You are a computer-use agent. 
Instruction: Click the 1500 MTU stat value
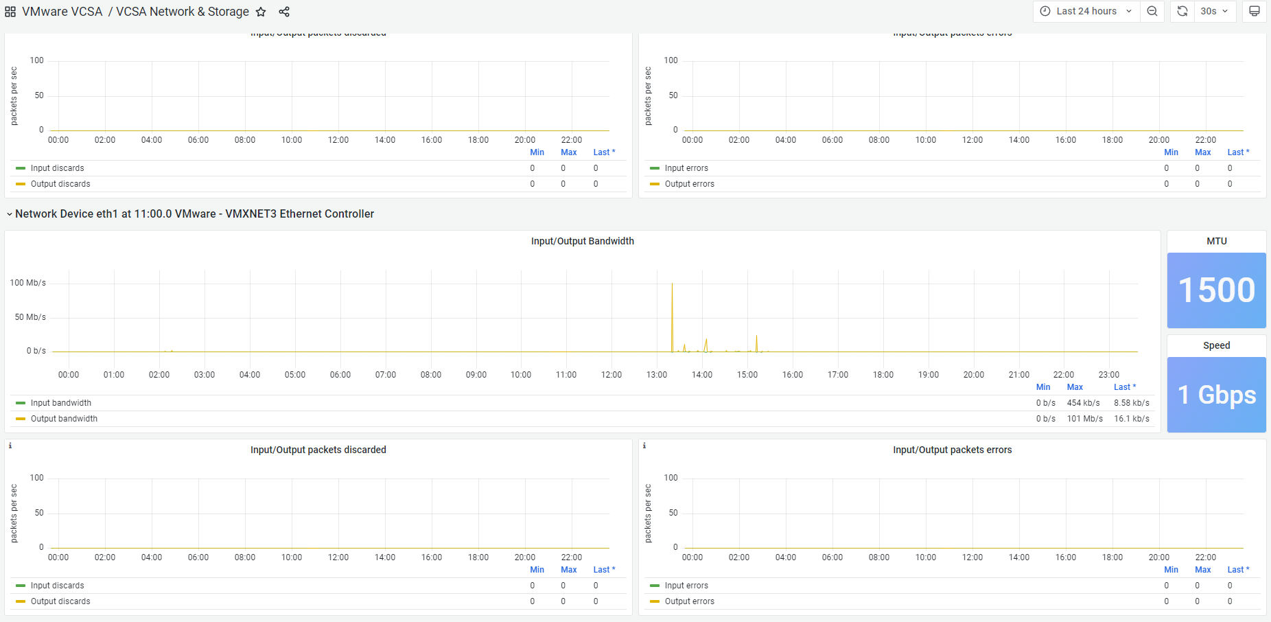pyautogui.click(x=1217, y=290)
